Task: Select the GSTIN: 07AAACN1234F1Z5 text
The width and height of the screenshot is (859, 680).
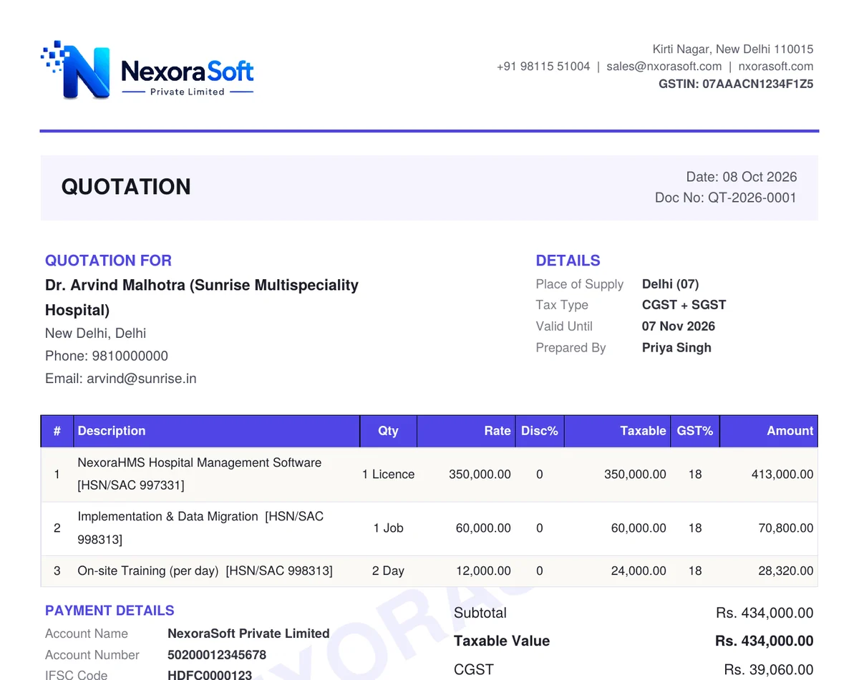Action: click(x=736, y=84)
